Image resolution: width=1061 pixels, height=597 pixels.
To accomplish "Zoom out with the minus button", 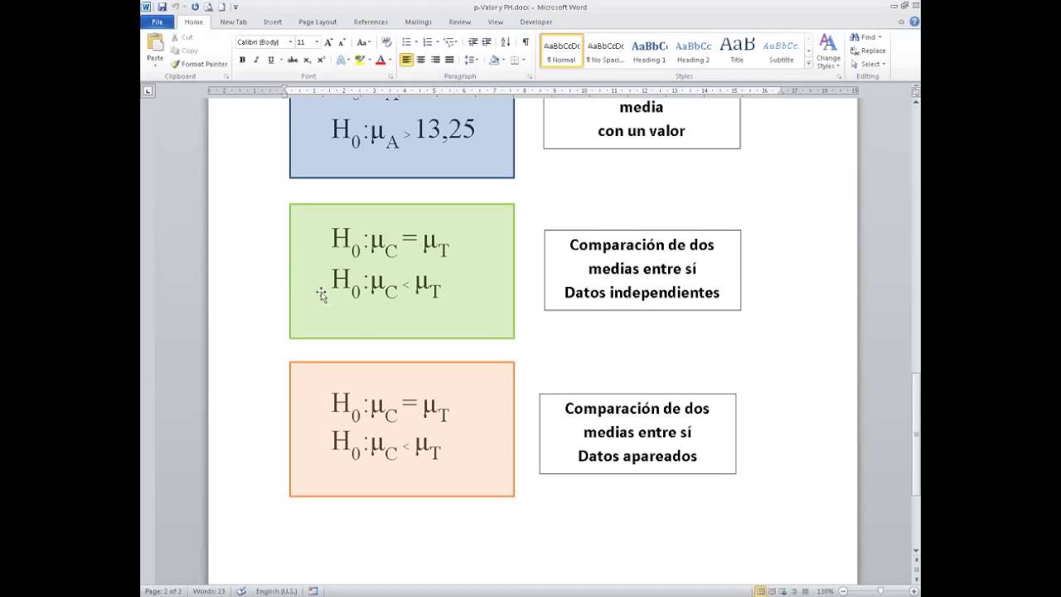I will [845, 591].
